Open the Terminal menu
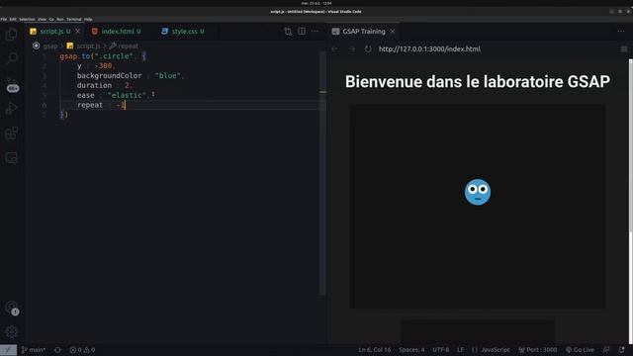This screenshot has height=356, width=633. point(74,19)
